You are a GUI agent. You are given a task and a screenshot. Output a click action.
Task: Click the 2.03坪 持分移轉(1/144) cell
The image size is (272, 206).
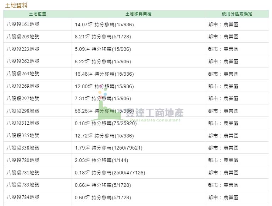pos(103,160)
